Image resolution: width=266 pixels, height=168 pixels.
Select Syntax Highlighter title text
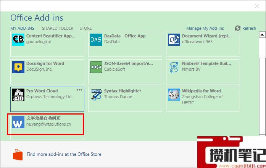[123, 91]
